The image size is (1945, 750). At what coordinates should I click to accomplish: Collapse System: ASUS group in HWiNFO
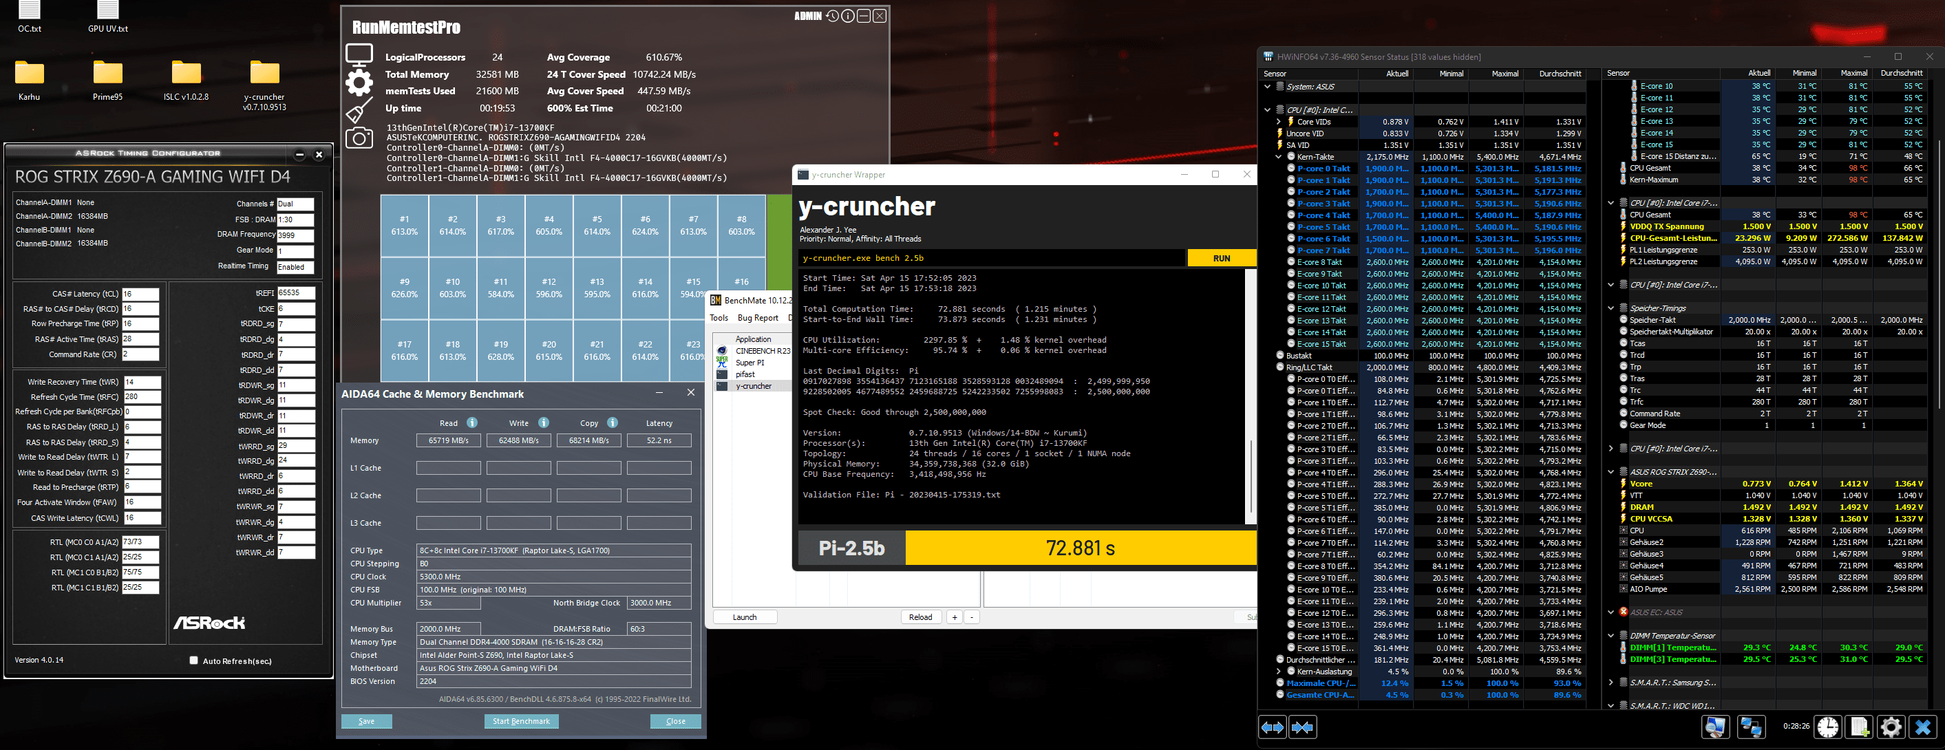pos(1268,87)
